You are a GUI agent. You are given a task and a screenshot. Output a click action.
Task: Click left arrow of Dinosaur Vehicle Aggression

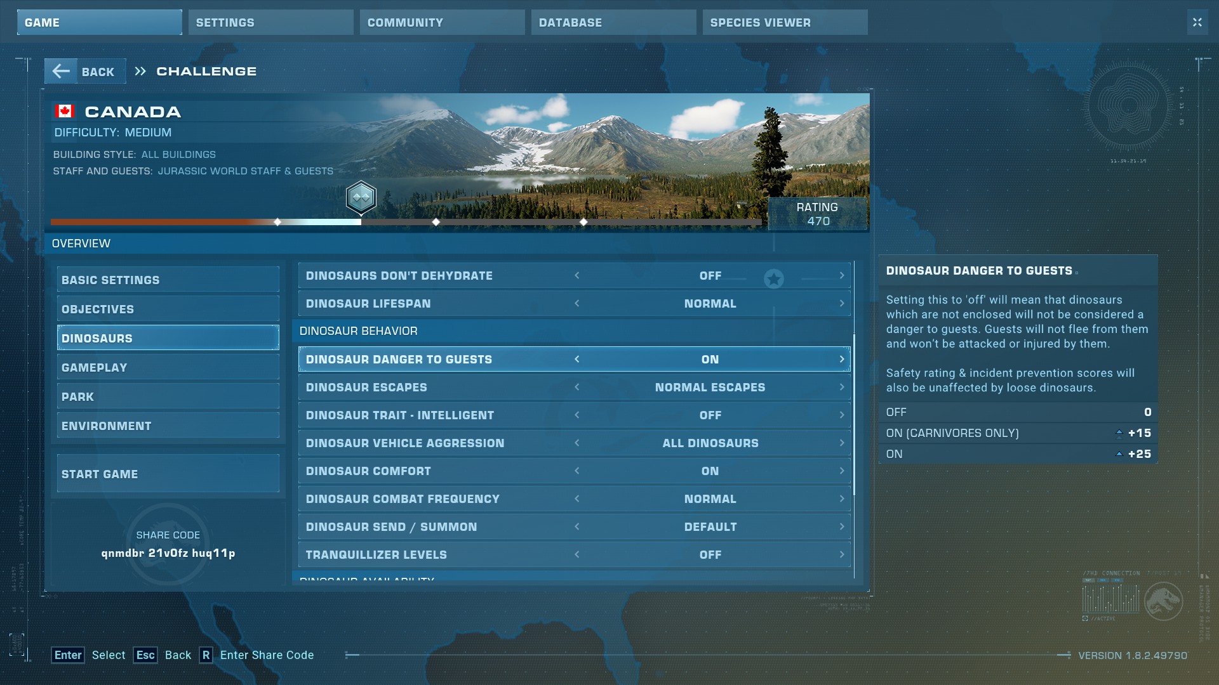click(577, 443)
